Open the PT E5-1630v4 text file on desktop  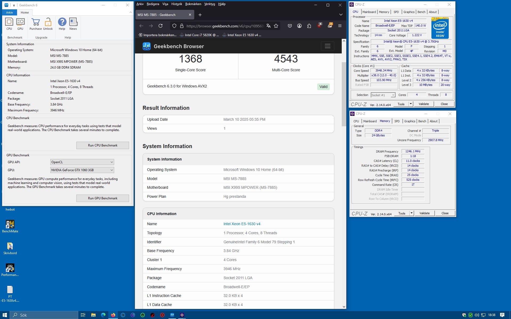pyautogui.click(x=10, y=294)
